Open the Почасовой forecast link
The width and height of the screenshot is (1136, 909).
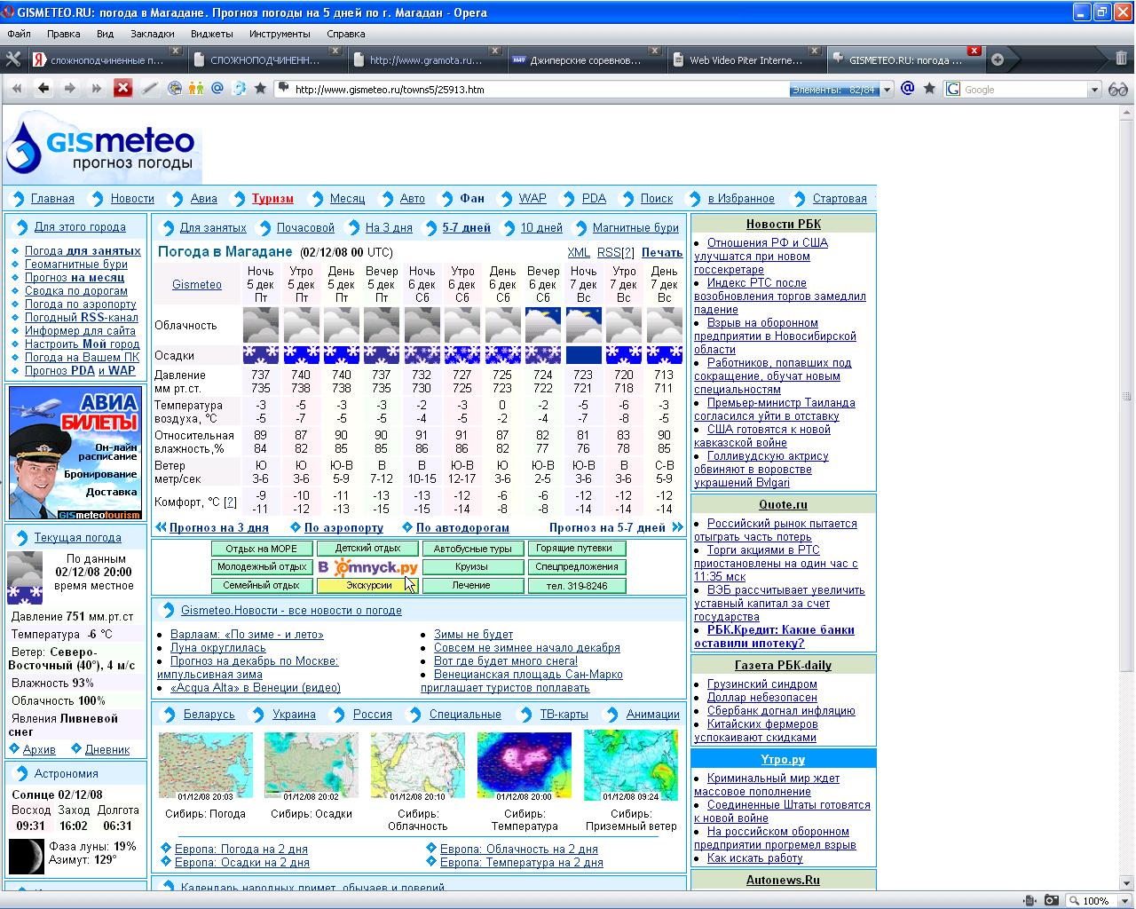305,227
